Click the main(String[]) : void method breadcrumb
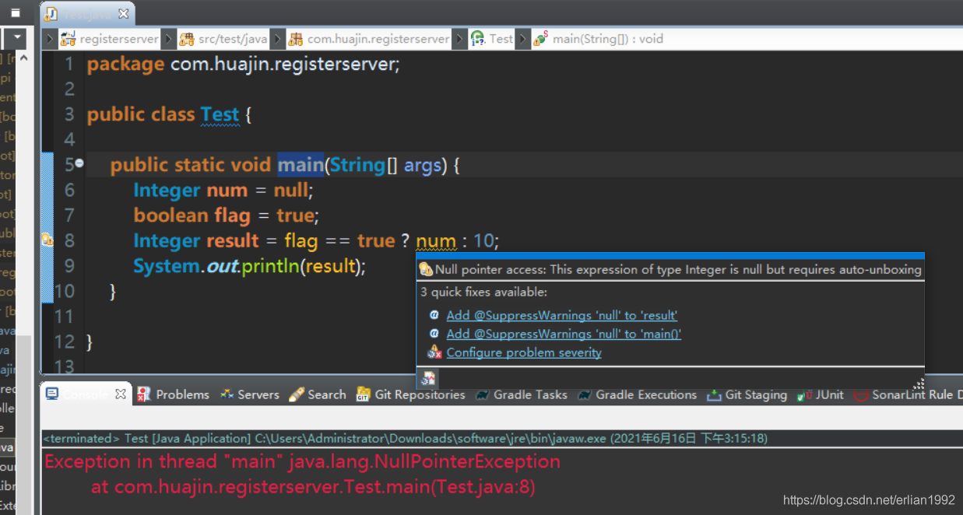Image resolution: width=963 pixels, height=515 pixels. tap(598, 39)
